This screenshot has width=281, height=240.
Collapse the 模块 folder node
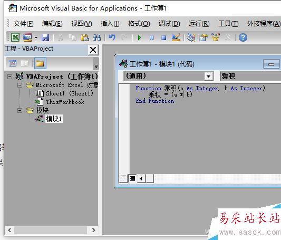coord(20,110)
